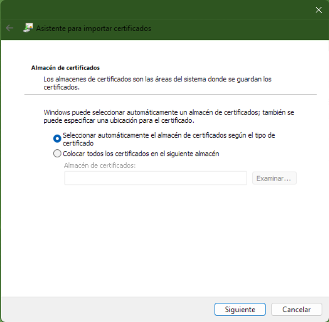Viewport: 329px width, 322px height.
Task: Click the 'Asistente para importar certificados' title text
Action: tap(94, 29)
